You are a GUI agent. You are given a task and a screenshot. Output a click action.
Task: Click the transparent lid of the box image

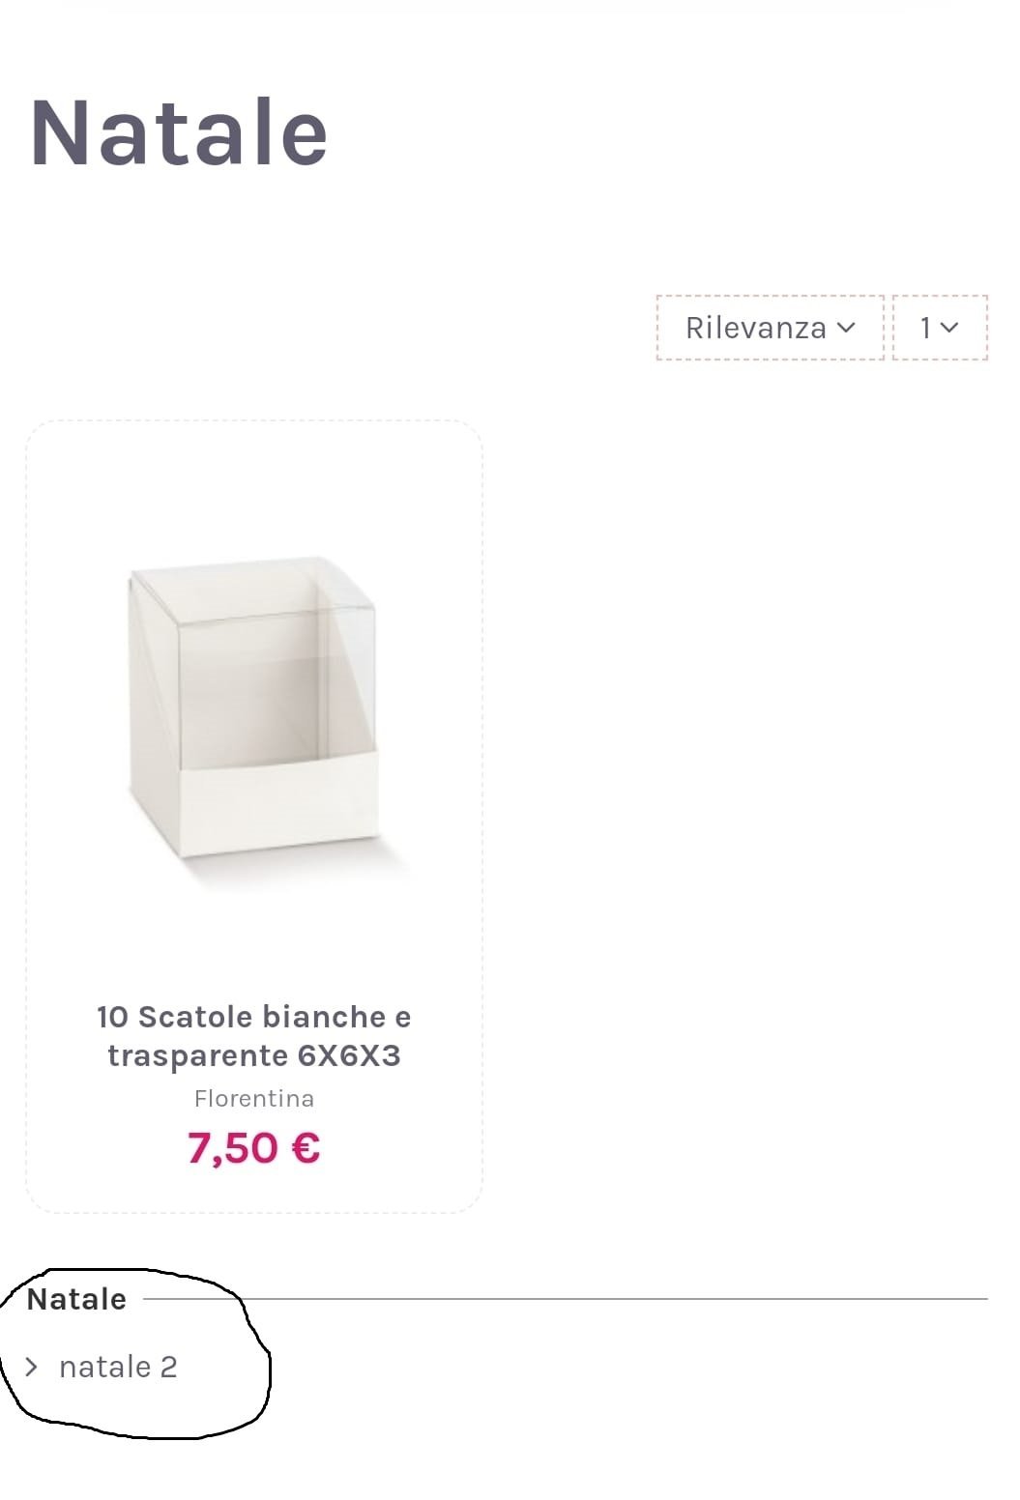[x=253, y=657]
